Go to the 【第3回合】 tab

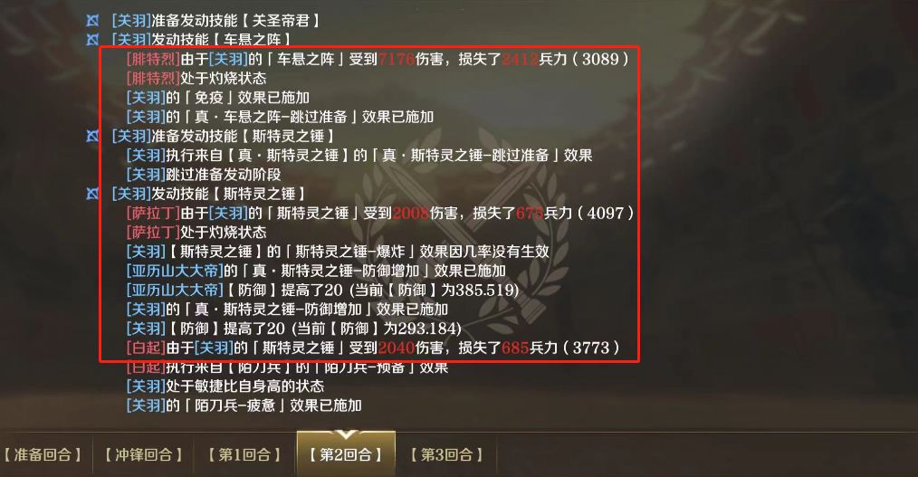446,454
